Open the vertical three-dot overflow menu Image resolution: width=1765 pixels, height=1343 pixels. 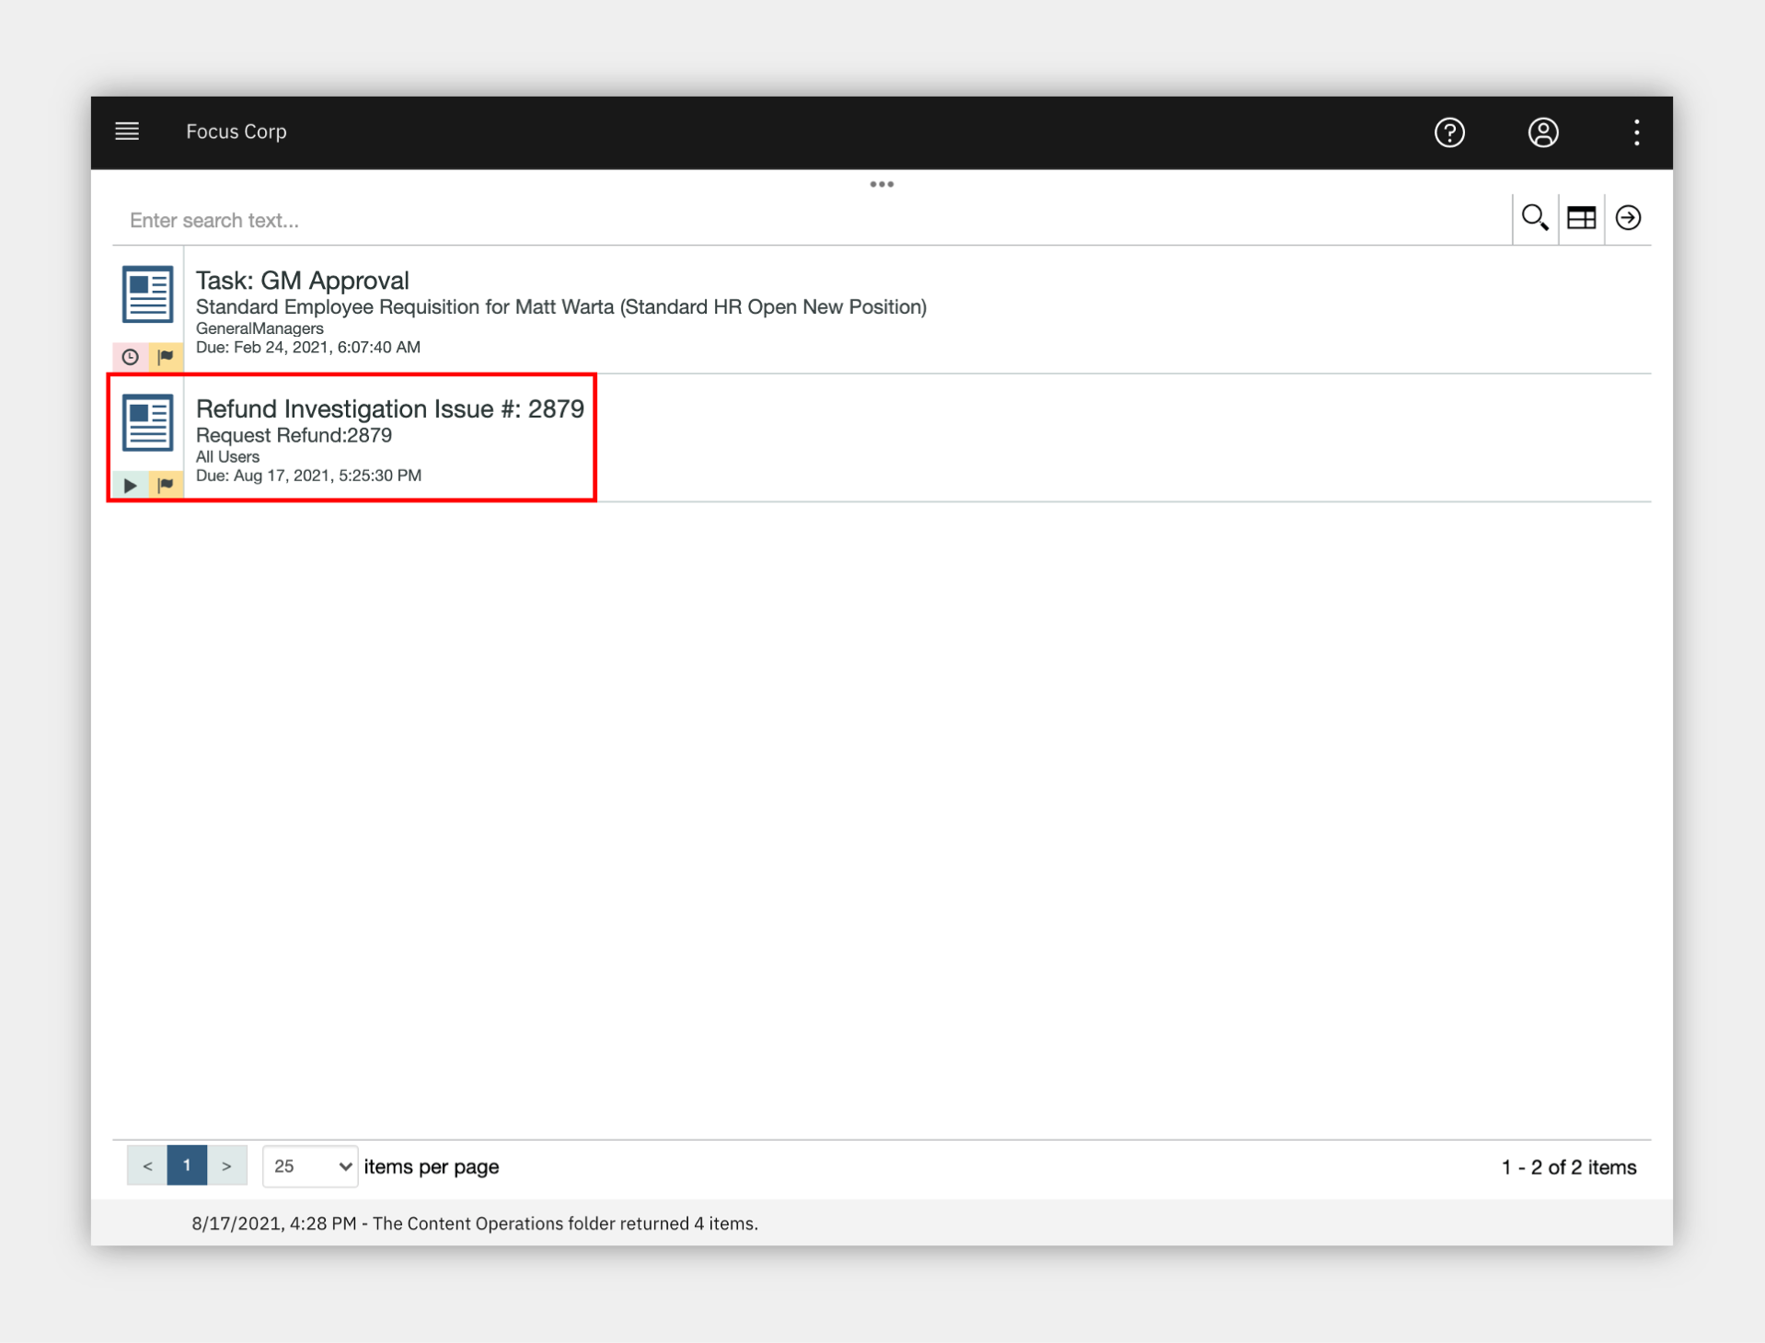coord(1636,132)
